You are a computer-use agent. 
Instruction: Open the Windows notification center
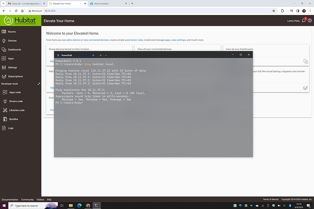tap(309, 206)
